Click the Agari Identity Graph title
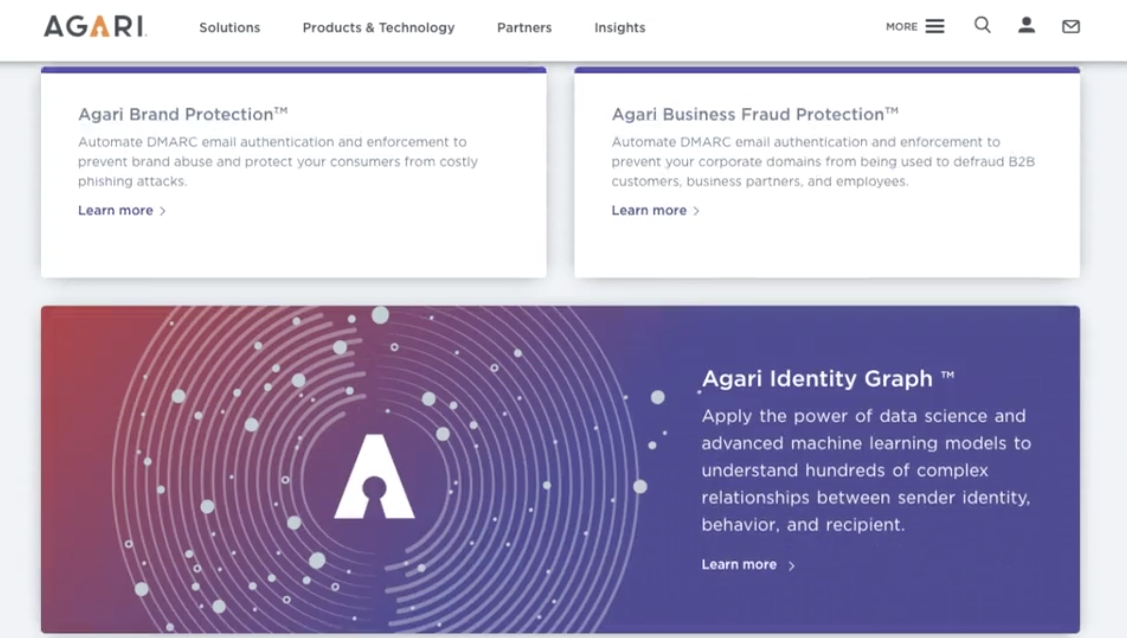 (817, 378)
